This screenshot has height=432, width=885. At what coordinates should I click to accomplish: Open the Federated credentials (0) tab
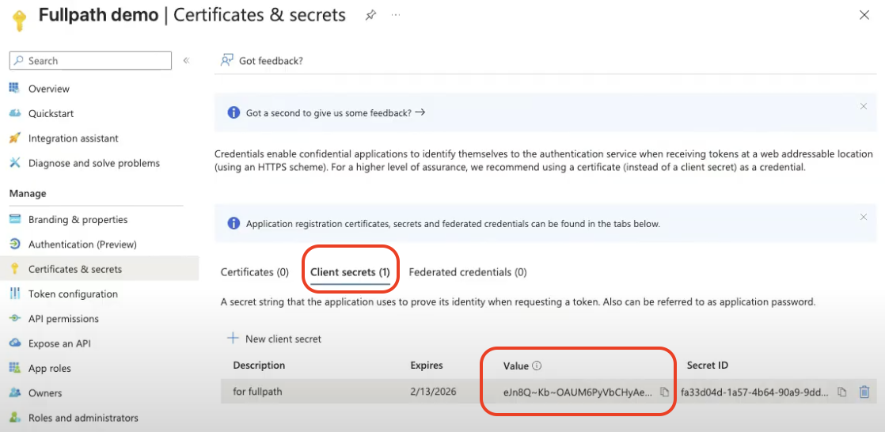467,272
